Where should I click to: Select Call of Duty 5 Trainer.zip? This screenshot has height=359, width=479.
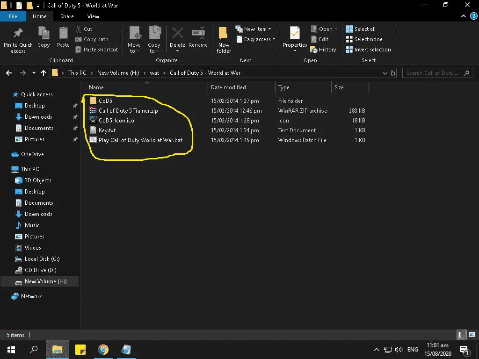[128, 110]
